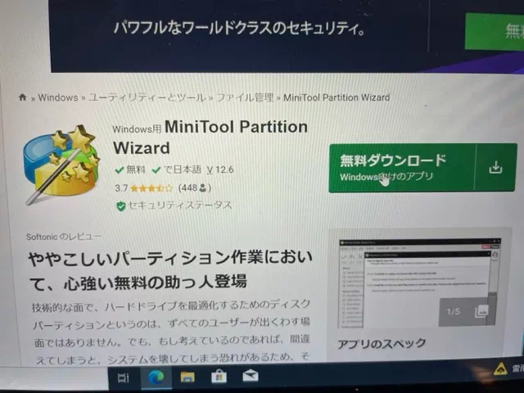Image resolution: width=524 pixels, height=393 pixels.
Task: Click the 1/5 gallery image counter
Action: click(454, 312)
